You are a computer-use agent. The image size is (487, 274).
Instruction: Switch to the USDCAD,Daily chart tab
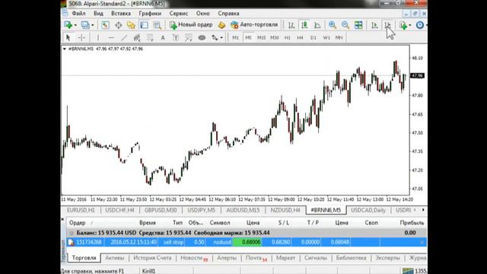(x=368, y=210)
